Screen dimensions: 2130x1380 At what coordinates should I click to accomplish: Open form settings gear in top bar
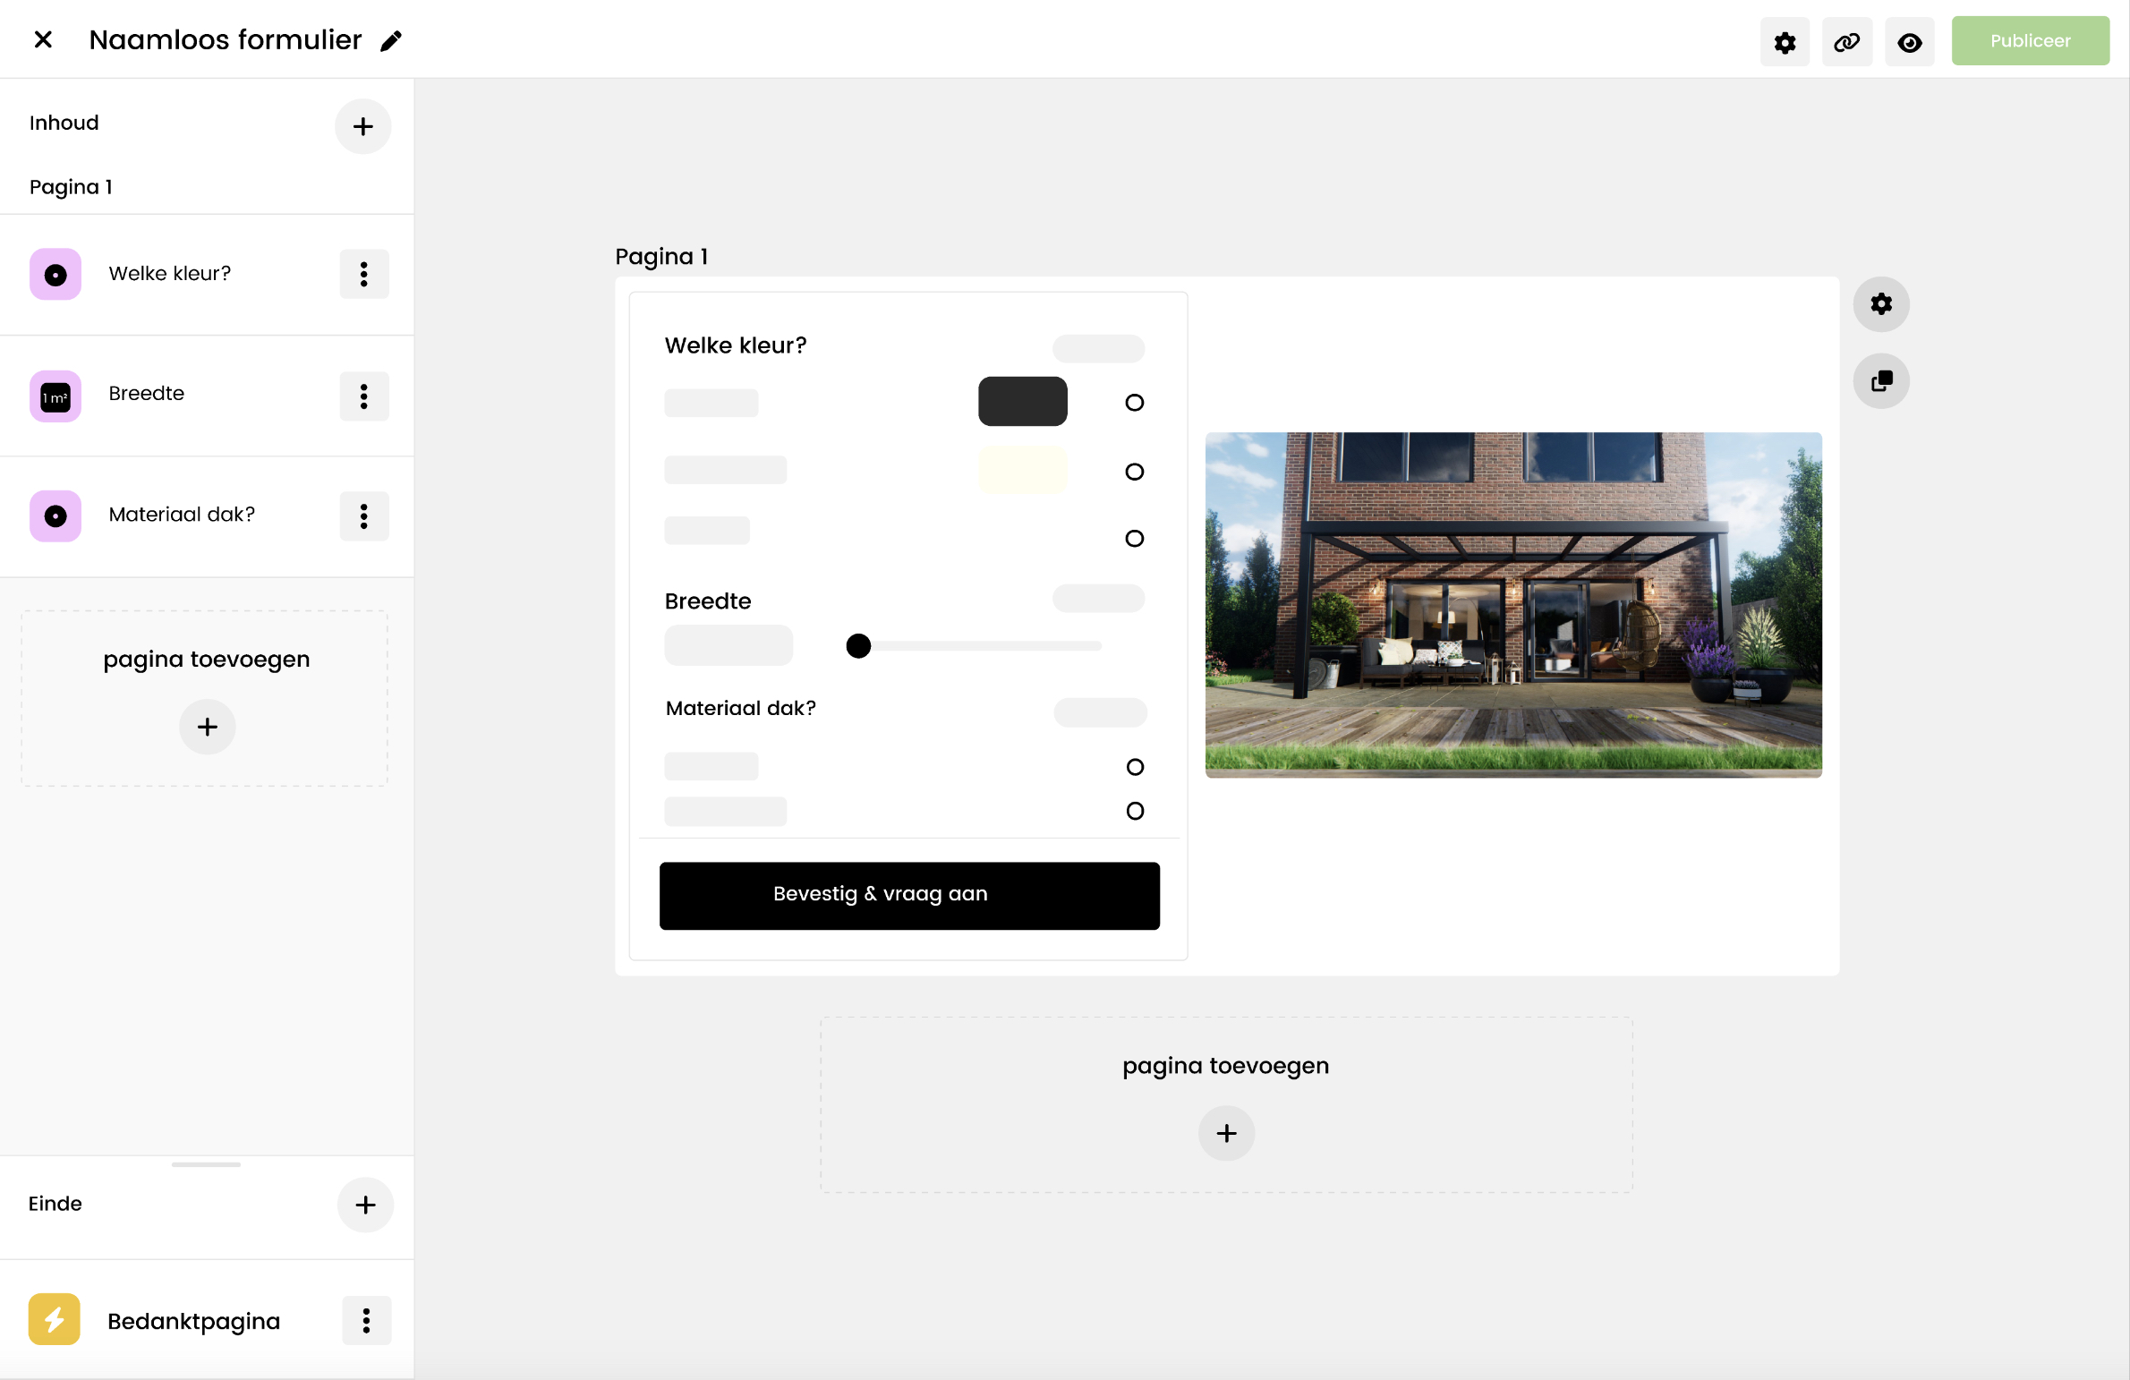(x=1785, y=42)
